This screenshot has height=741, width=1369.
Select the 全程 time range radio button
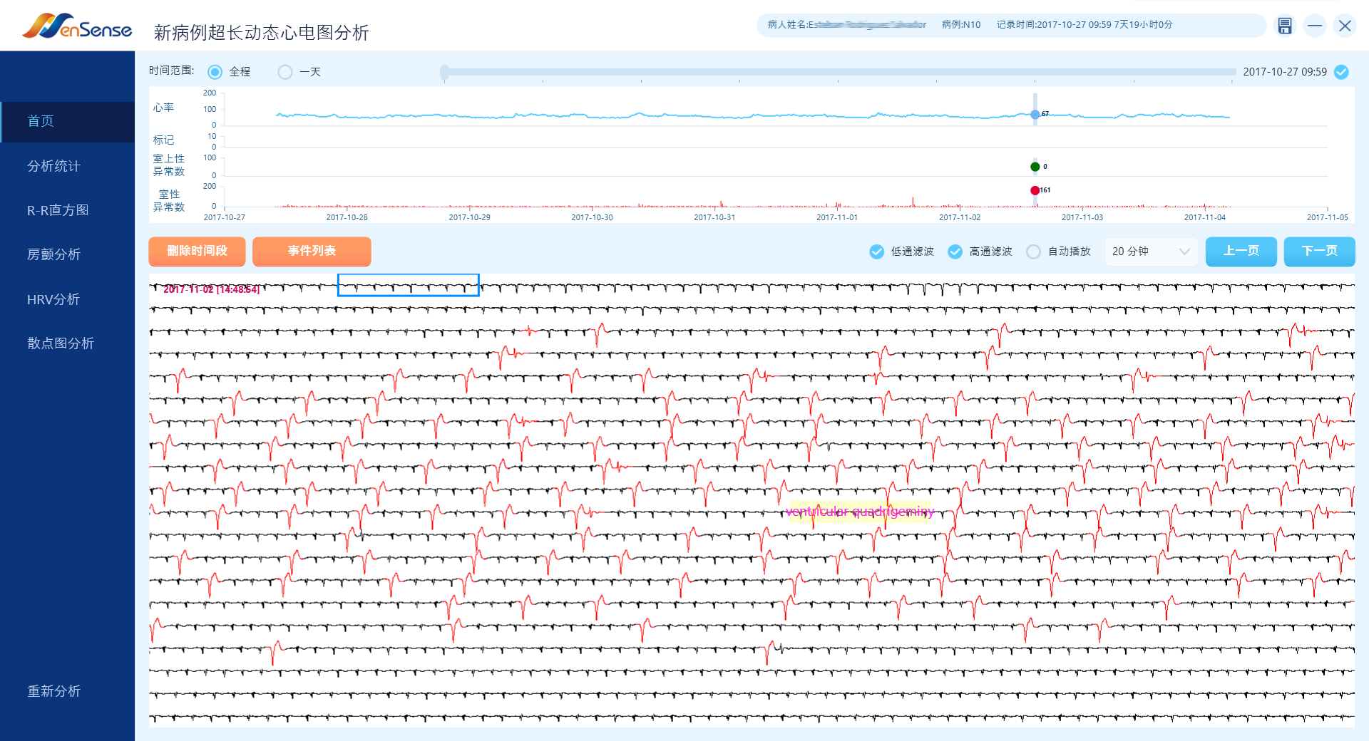pyautogui.click(x=215, y=72)
